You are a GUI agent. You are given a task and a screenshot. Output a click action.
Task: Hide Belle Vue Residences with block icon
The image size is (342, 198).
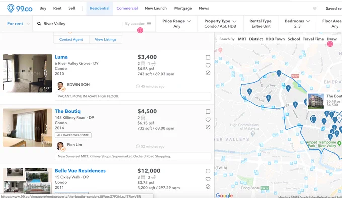[x=208, y=186]
